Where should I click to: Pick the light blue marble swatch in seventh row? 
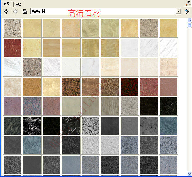coord(32,145)
